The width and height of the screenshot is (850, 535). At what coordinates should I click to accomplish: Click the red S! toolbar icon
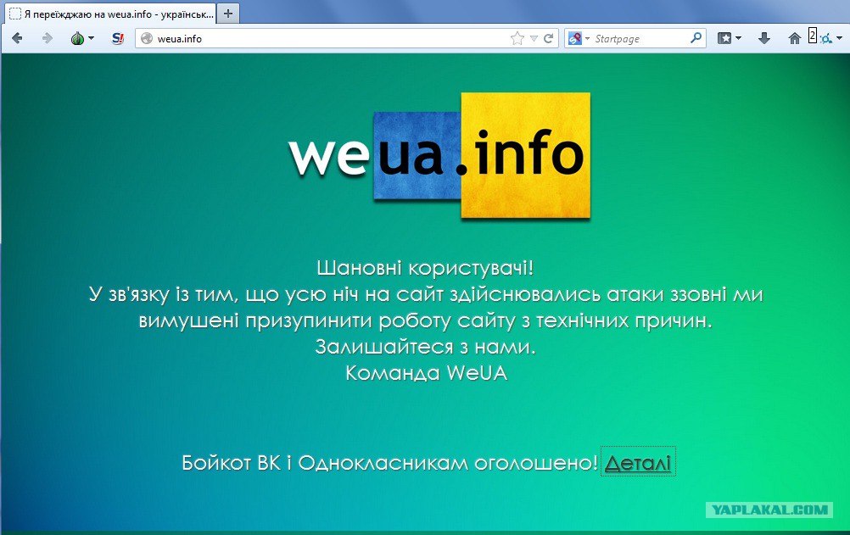tap(118, 38)
